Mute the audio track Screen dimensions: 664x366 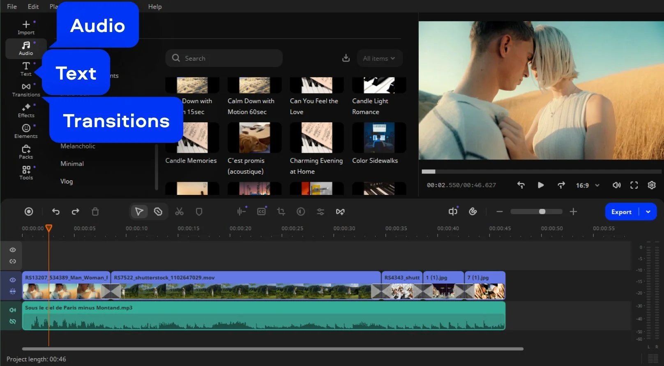click(x=13, y=310)
